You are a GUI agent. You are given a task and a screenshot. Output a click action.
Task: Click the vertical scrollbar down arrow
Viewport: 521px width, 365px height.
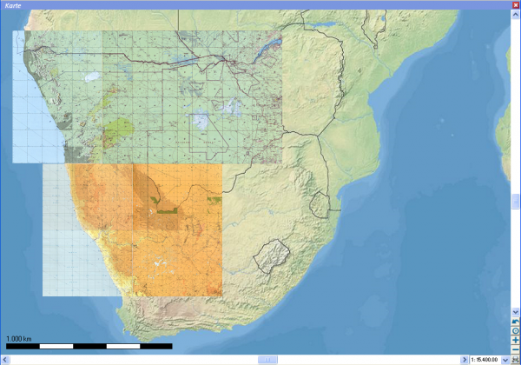pyautogui.click(x=515, y=312)
